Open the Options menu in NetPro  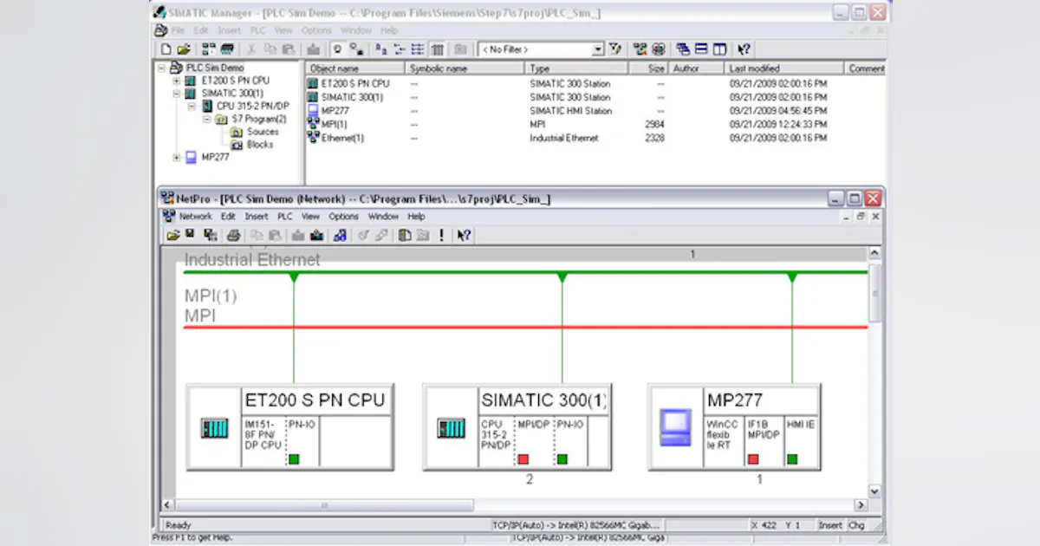(343, 217)
